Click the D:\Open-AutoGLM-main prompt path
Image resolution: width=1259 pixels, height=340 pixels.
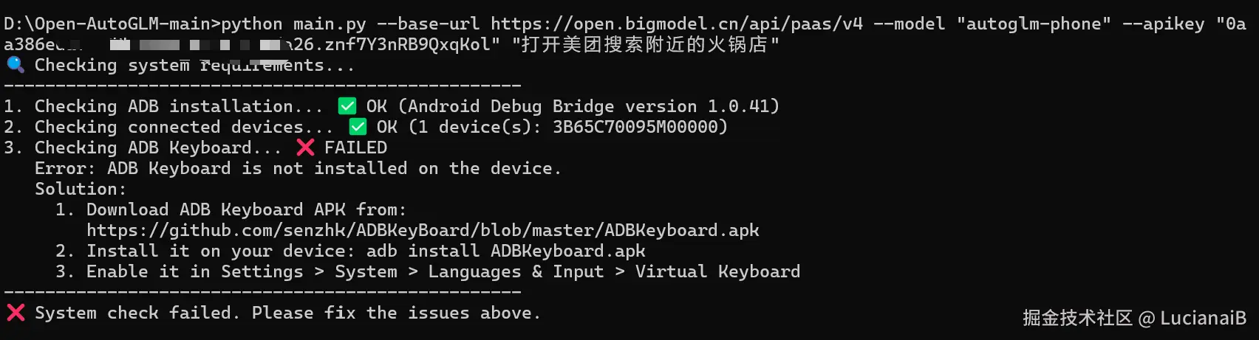click(108, 24)
